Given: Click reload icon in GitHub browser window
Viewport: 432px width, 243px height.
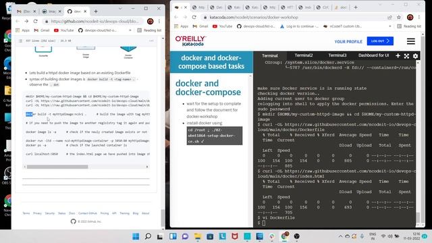Looking at the screenshot, I should 35,21.
